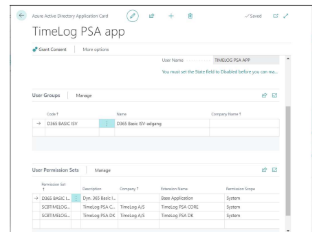
Task: Open card in new window icon
Action: (276, 16)
